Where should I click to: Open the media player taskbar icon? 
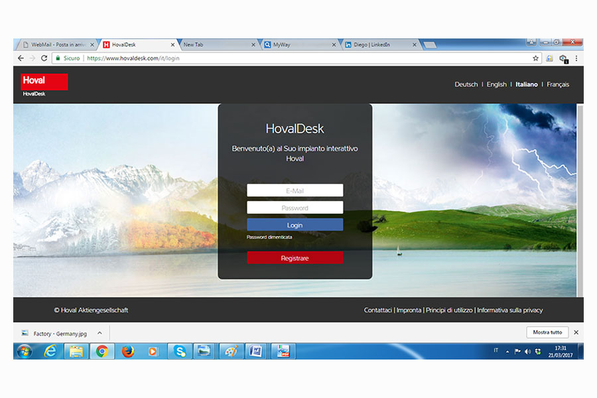point(153,351)
